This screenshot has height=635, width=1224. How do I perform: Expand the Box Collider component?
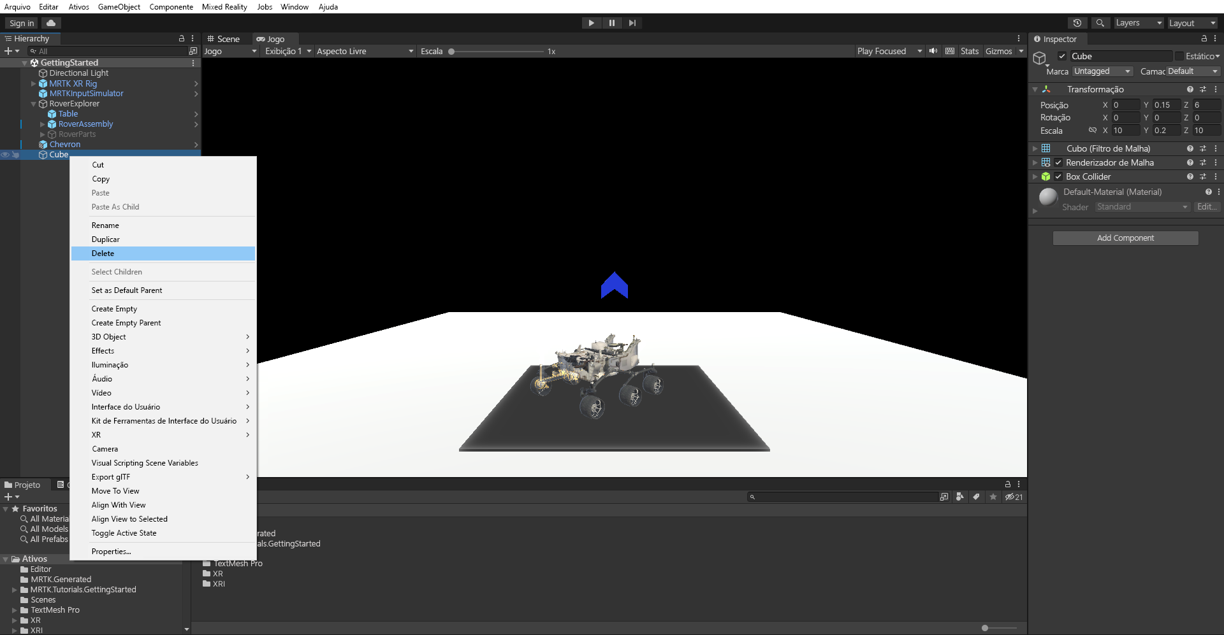(x=1035, y=176)
